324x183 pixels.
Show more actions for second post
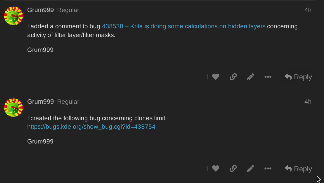point(268,169)
